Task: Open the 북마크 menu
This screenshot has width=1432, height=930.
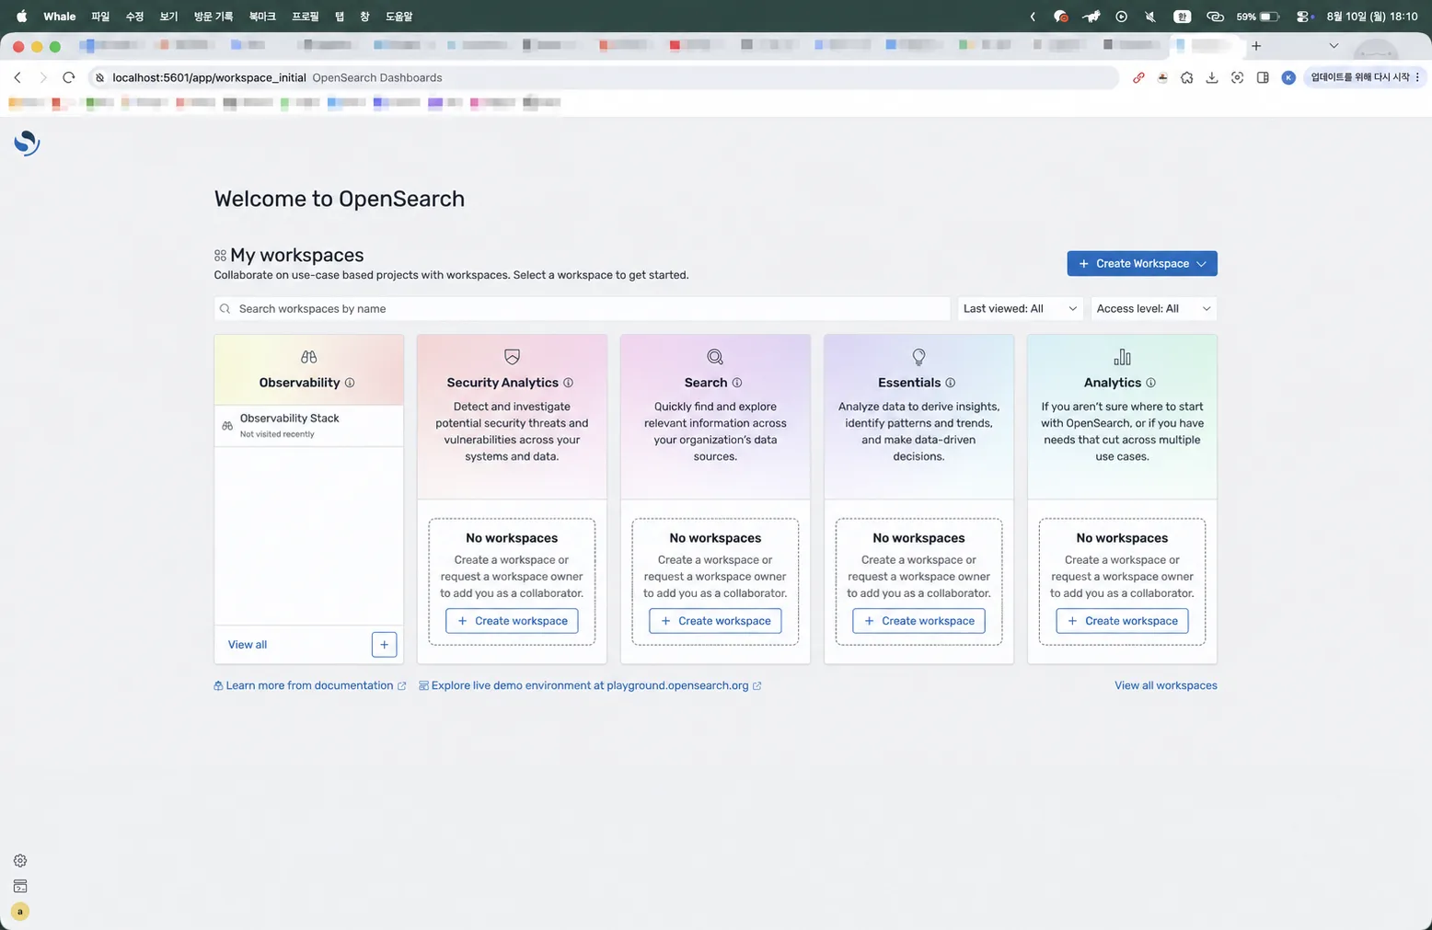Action: point(262,17)
